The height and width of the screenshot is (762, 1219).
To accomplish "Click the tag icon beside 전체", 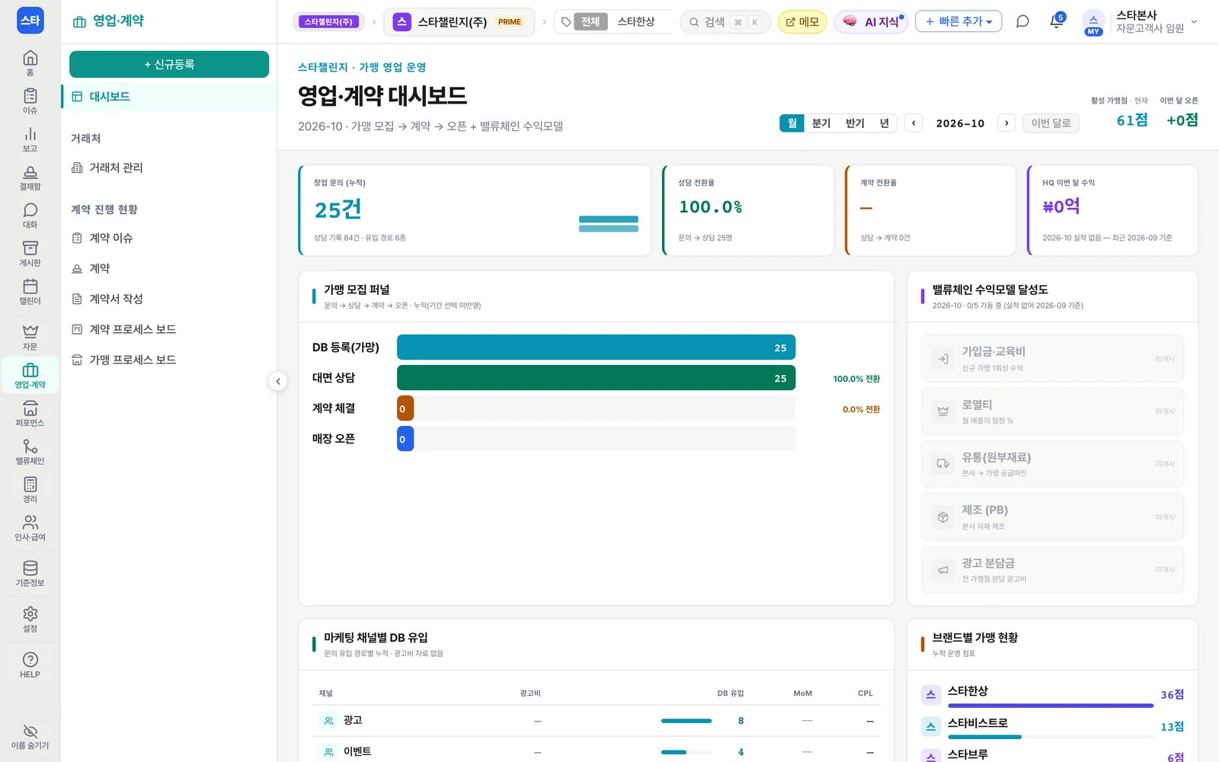I will (566, 22).
